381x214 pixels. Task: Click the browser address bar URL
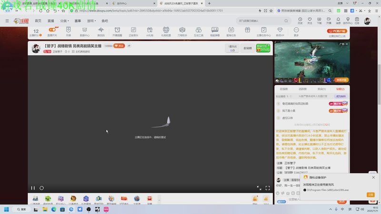[151, 10]
